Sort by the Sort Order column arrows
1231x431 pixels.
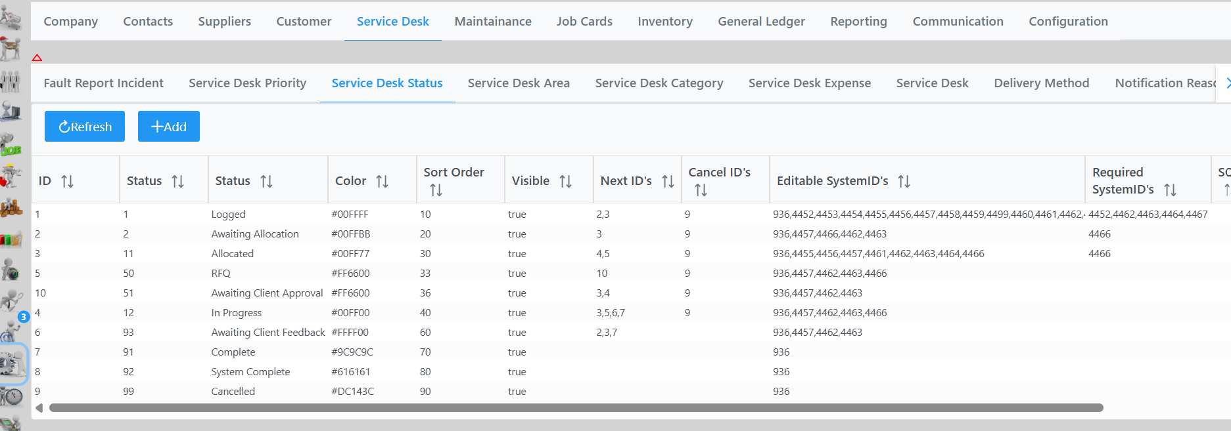(436, 190)
